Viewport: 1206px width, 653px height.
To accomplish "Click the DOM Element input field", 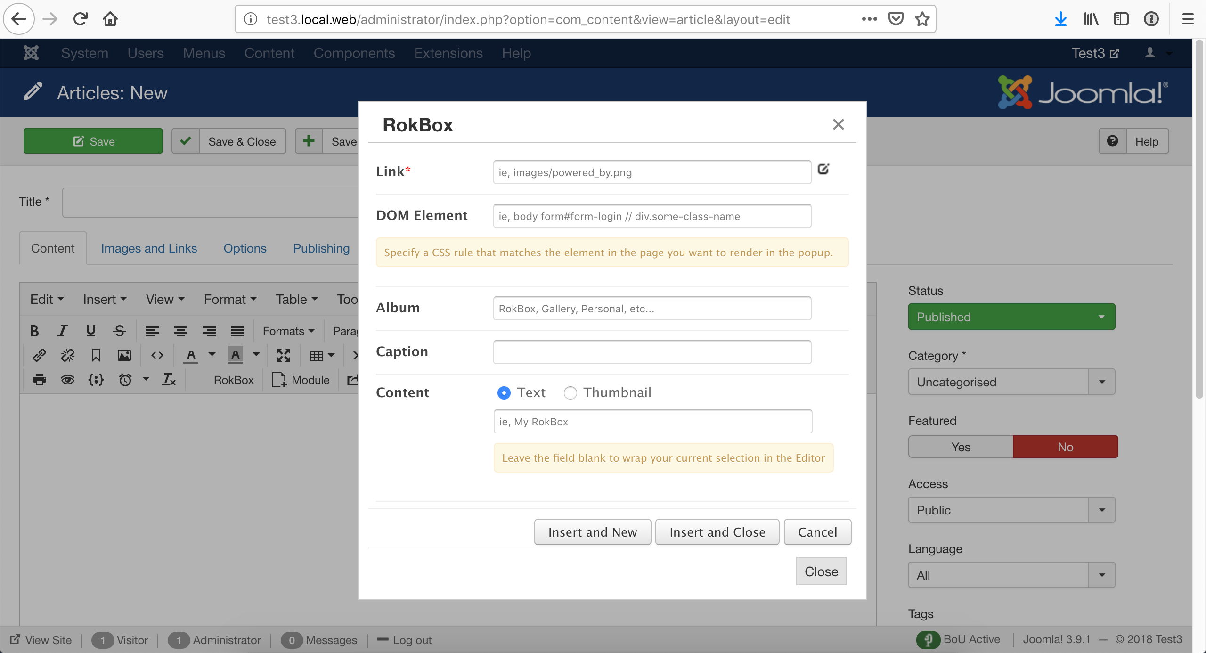I will (x=652, y=216).
